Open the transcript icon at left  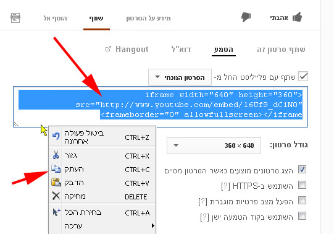15,18
